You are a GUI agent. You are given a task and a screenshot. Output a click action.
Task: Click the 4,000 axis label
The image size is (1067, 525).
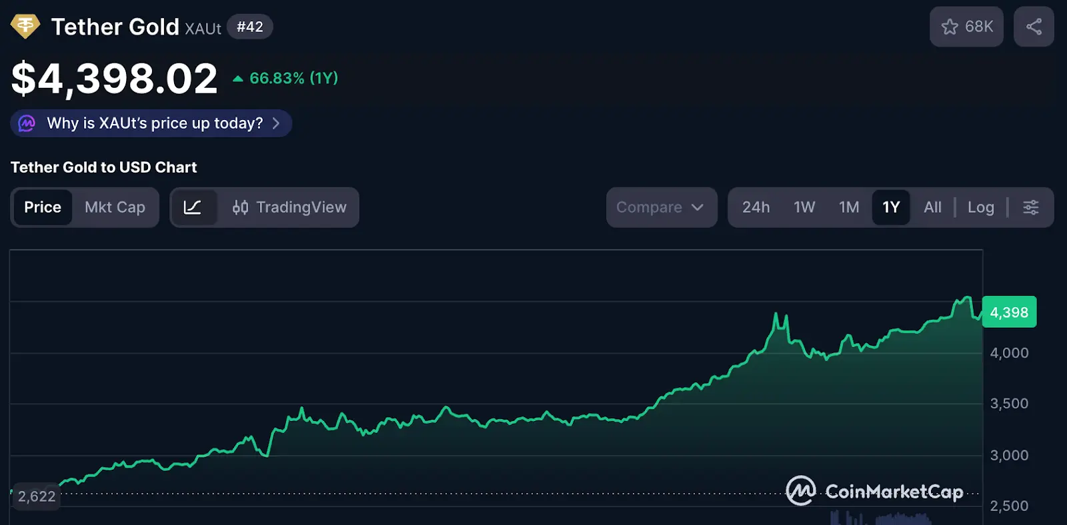(x=1009, y=352)
